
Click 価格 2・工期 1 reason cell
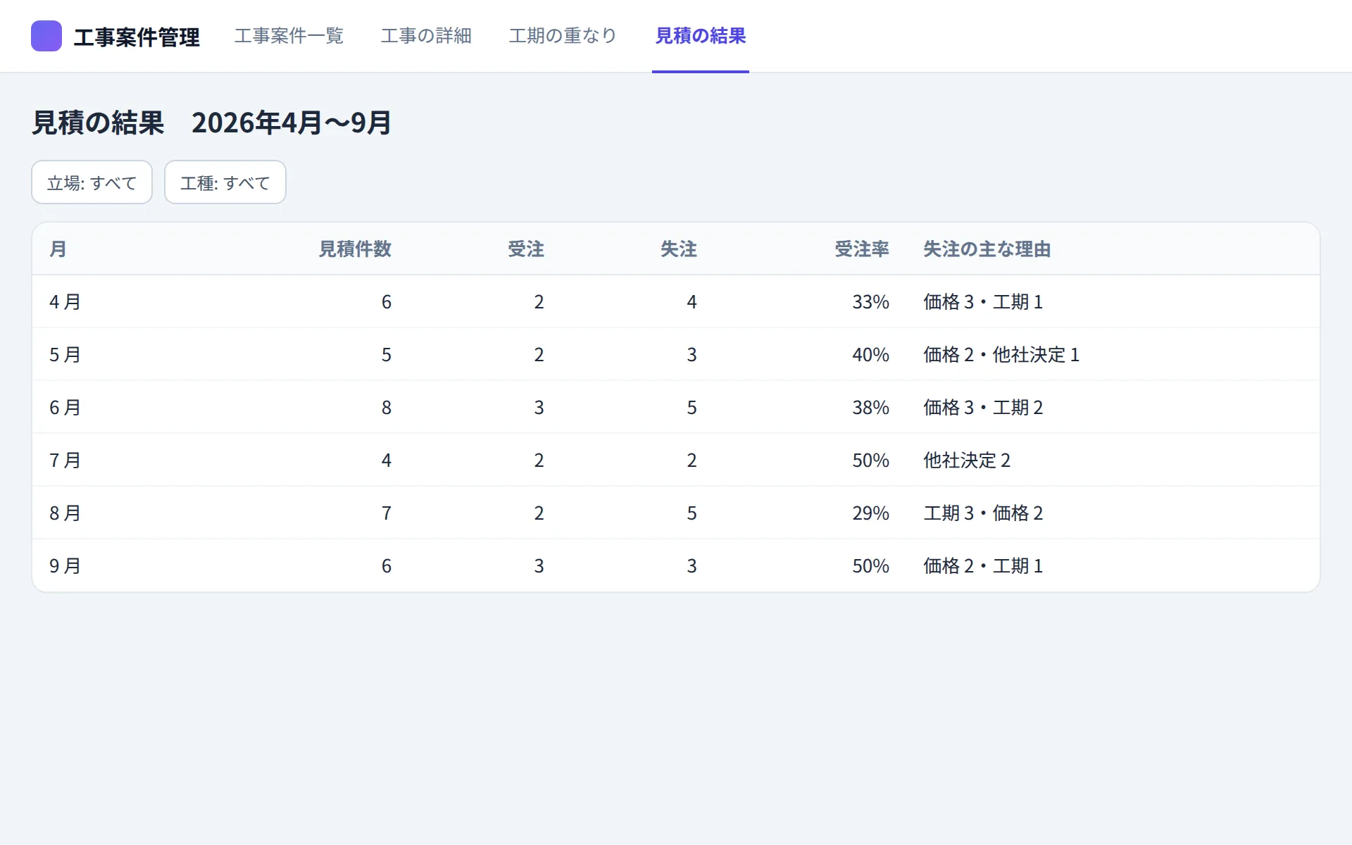pos(983,566)
